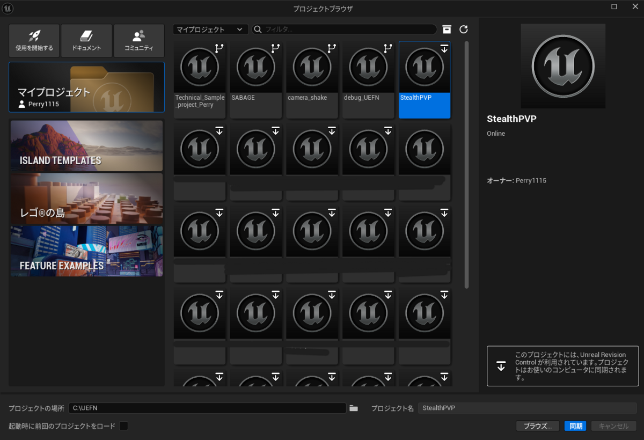Click the branch icon on SABAGE project

(x=275, y=48)
